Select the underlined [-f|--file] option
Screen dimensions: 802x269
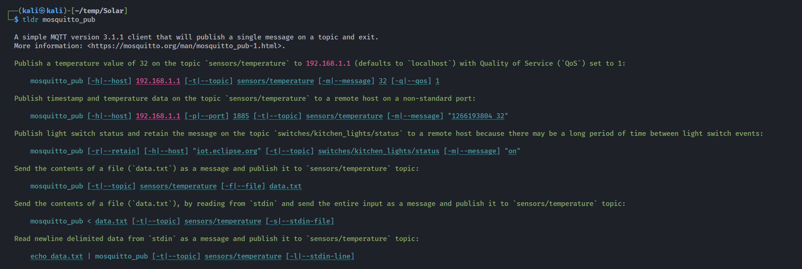tap(243, 186)
